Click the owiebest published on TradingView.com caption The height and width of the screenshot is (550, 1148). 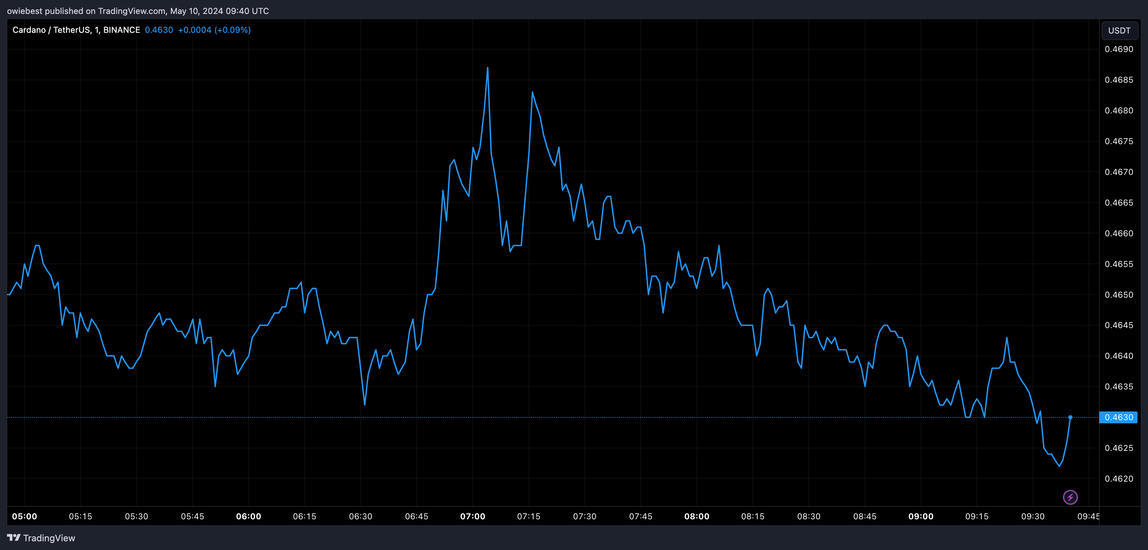coord(138,11)
